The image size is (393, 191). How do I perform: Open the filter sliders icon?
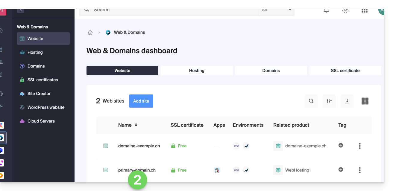click(x=329, y=101)
